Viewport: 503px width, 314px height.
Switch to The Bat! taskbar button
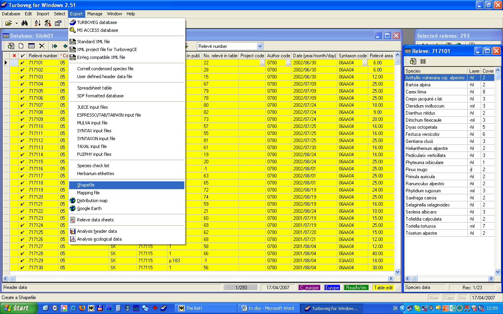tap(206, 308)
